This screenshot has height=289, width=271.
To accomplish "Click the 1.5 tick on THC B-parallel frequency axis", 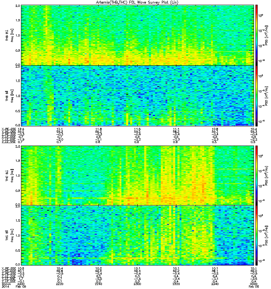I will point(18,220).
